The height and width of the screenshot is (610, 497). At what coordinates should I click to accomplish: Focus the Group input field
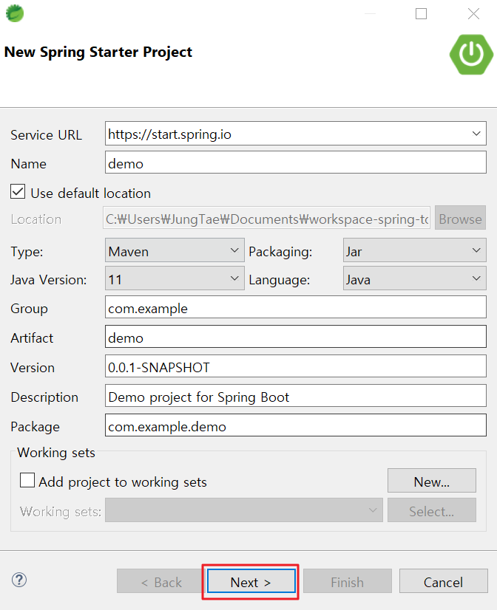pyautogui.click(x=296, y=307)
